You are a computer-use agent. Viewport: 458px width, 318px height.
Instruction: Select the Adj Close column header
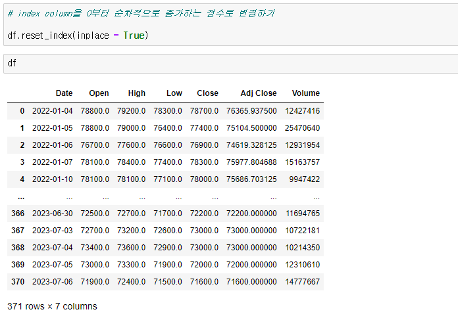(x=259, y=93)
